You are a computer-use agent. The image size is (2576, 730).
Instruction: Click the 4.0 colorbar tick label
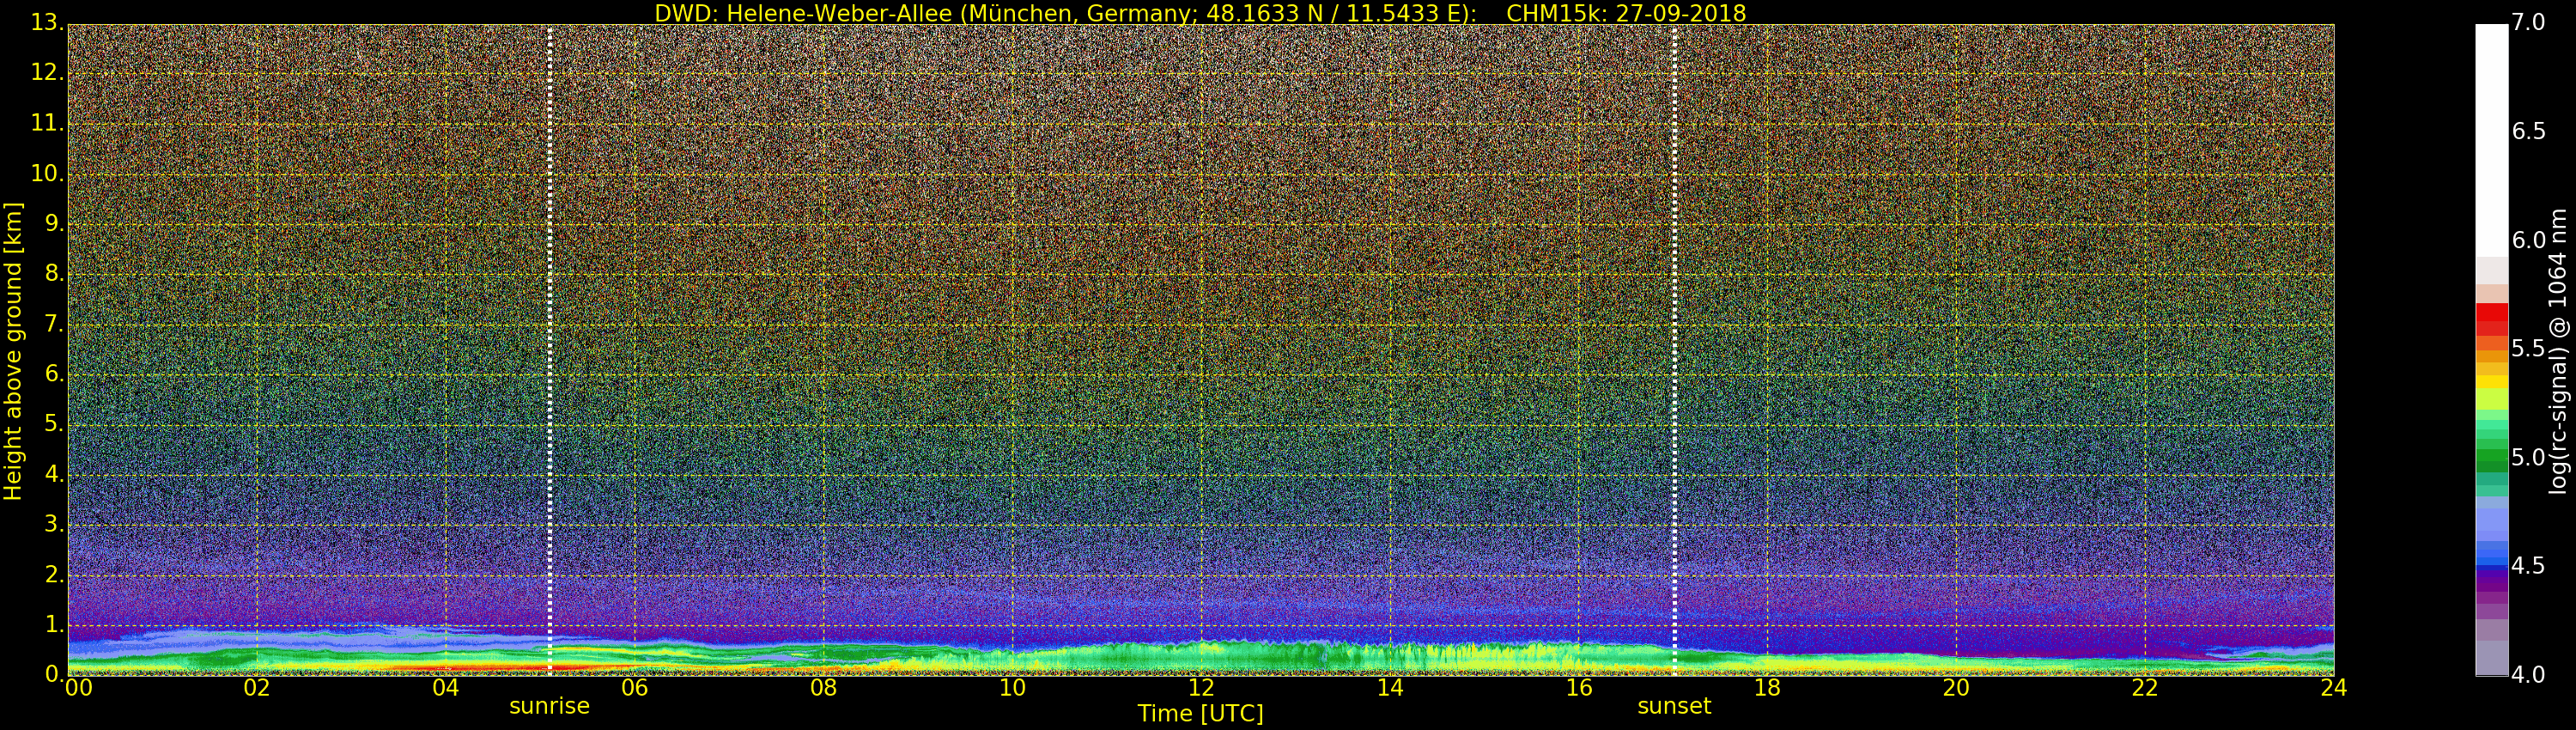point(2528,675)
